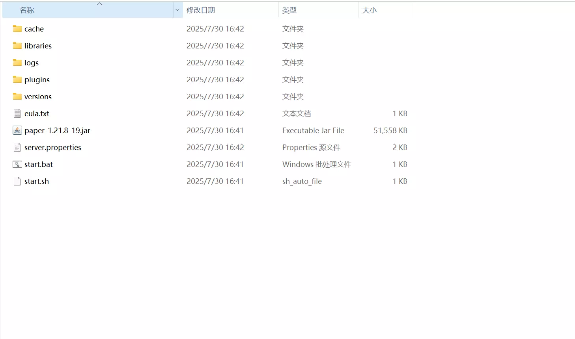Click the start.sh blank file icon
This screenshot has width=575, height=339.
(x=17, y=181)
